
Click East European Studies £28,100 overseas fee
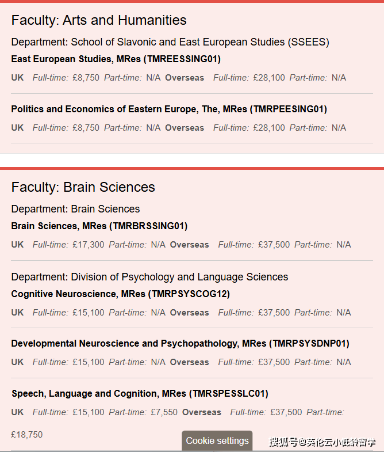click(269, 78)
